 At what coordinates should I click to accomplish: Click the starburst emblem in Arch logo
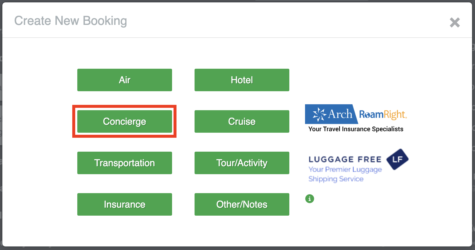point(319,114)
